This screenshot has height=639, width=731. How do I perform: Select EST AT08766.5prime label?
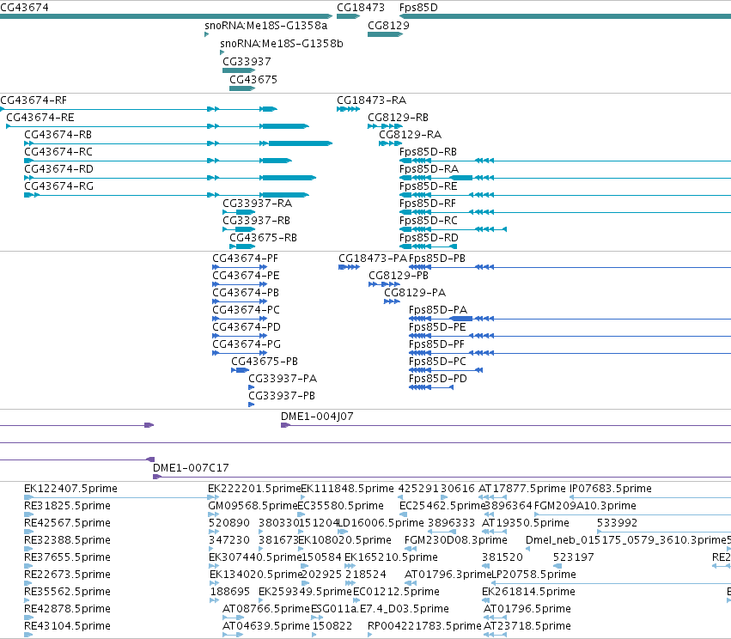coord(266,609)
